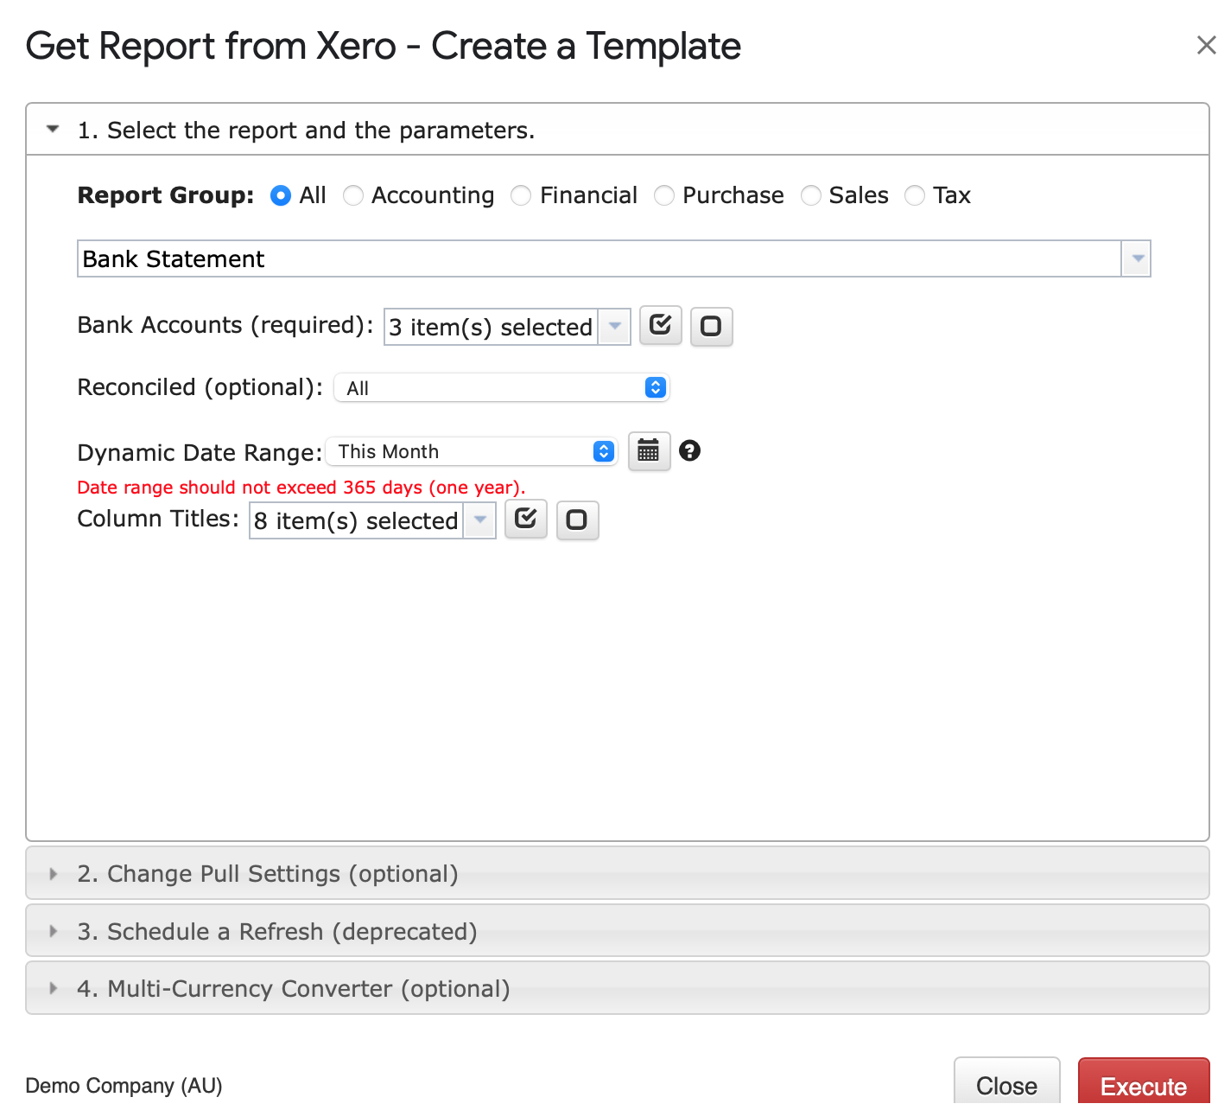This screenshot has width=1218, height=1110.
Task: Deselect all Column Titles with empty-box icon
Action: [577, 520]
